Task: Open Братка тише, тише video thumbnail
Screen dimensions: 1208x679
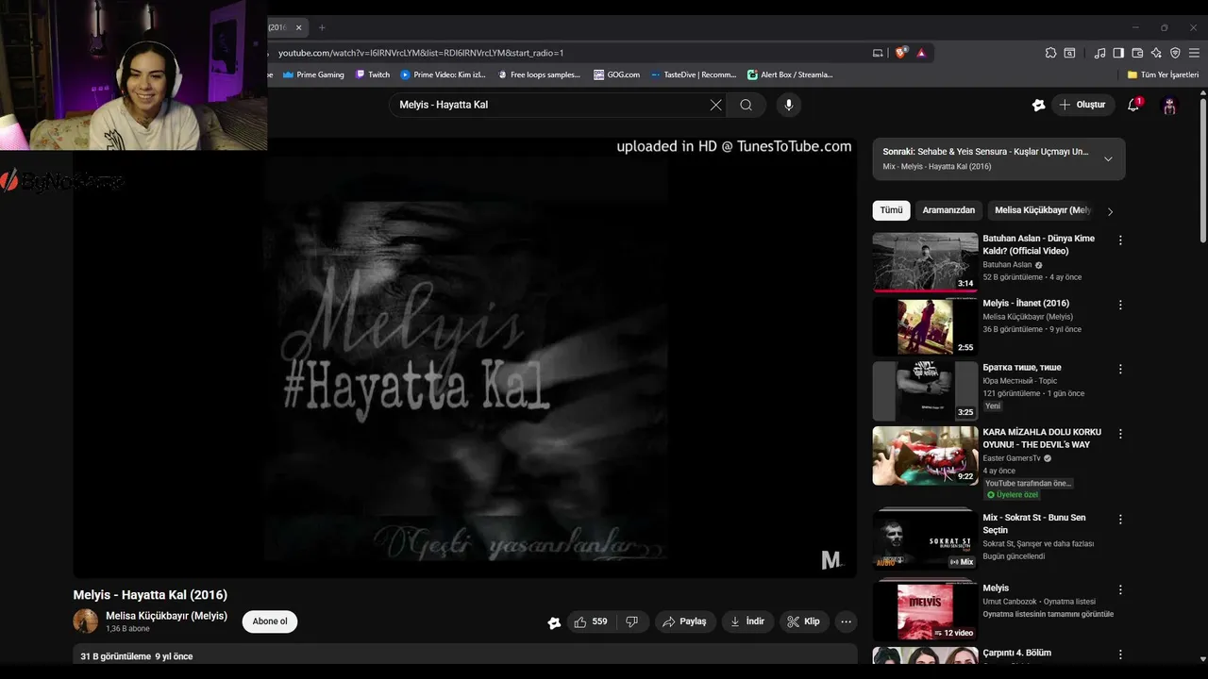Action: tap(925, 390)
